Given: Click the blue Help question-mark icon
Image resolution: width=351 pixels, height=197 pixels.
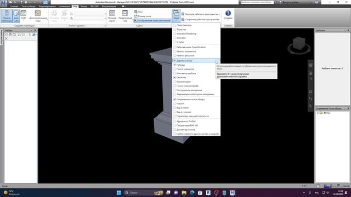Looking at the screenshot, I should 228,13.
